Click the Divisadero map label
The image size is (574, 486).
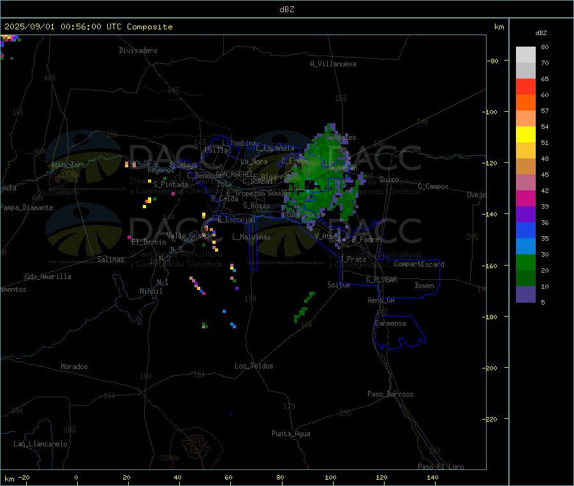coord(138,50)
